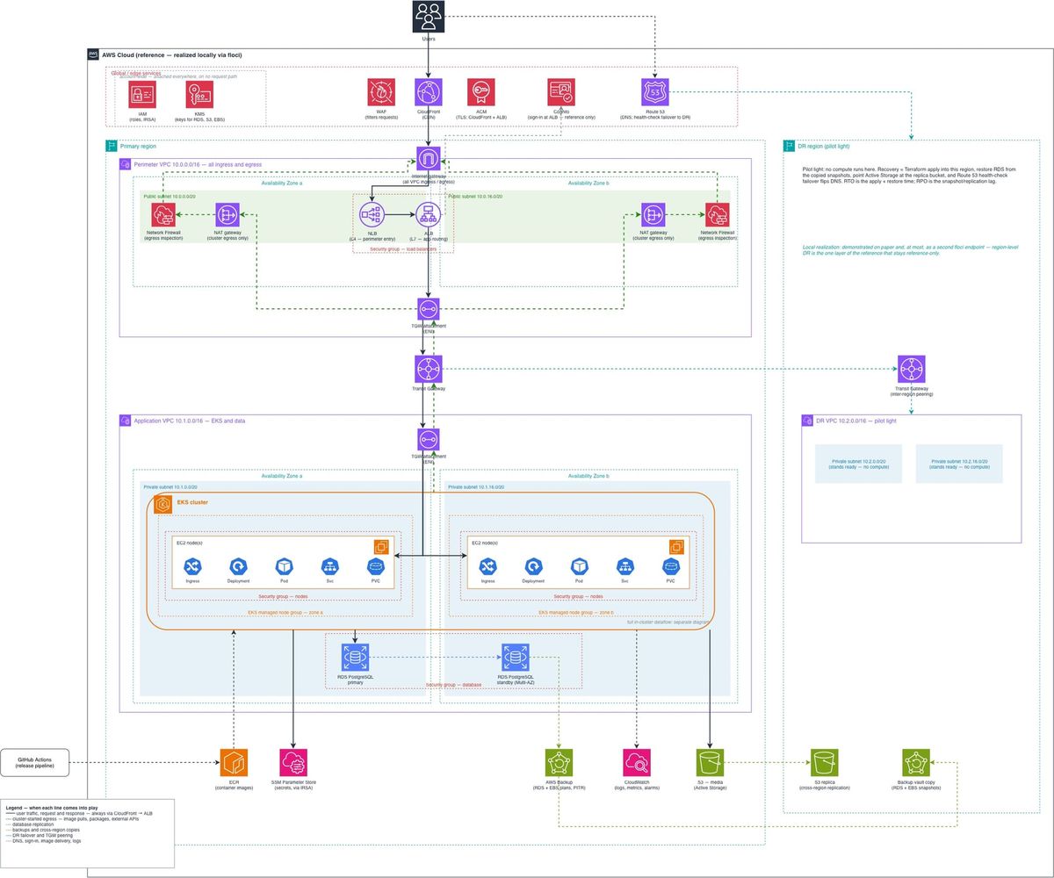Select the S3 media (Active Storage) bucket
Screen dimensions: 1054x878
pos(710,763)
